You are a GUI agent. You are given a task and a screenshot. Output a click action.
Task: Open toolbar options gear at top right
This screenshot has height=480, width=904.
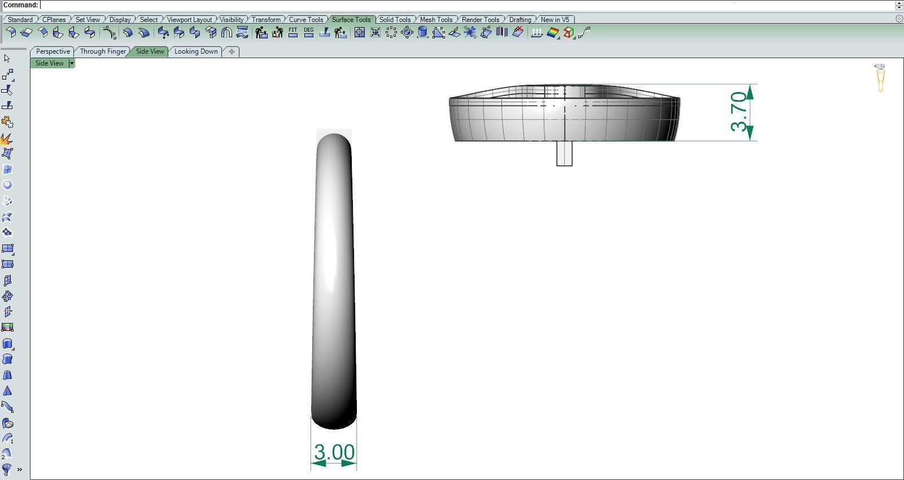click(899, 19)
